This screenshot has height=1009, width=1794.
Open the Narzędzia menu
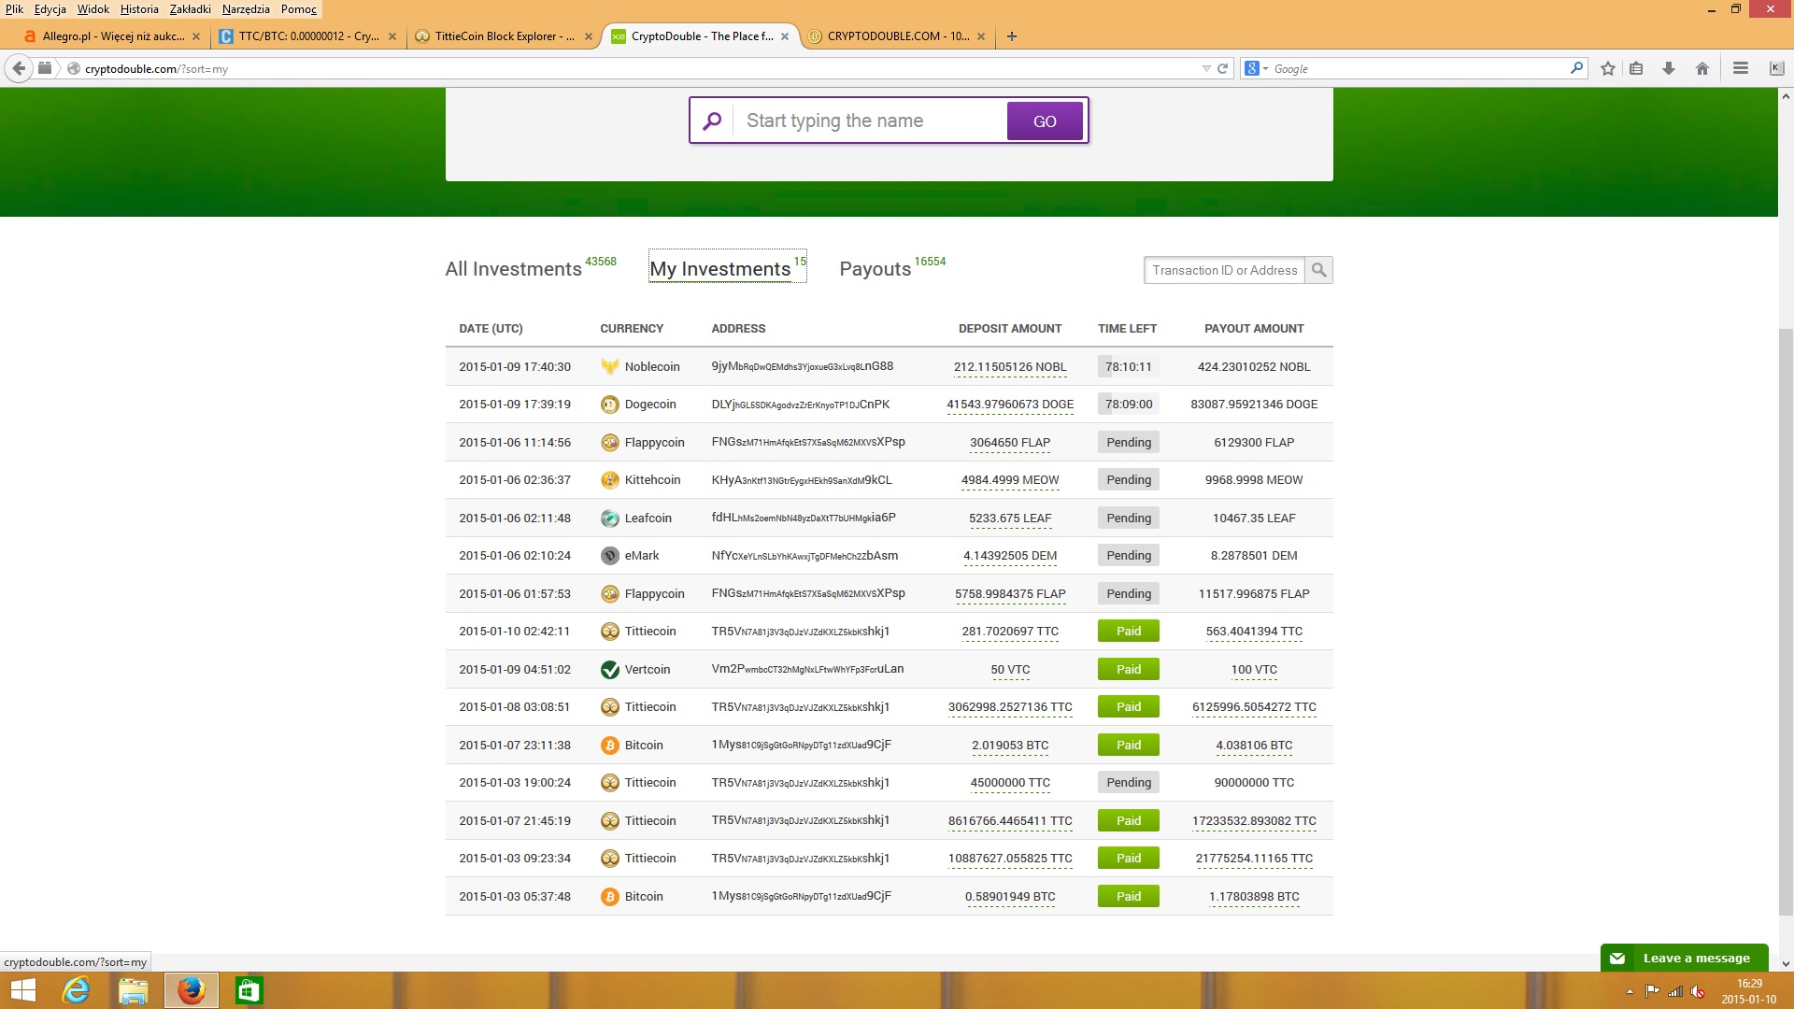[246, 9]
